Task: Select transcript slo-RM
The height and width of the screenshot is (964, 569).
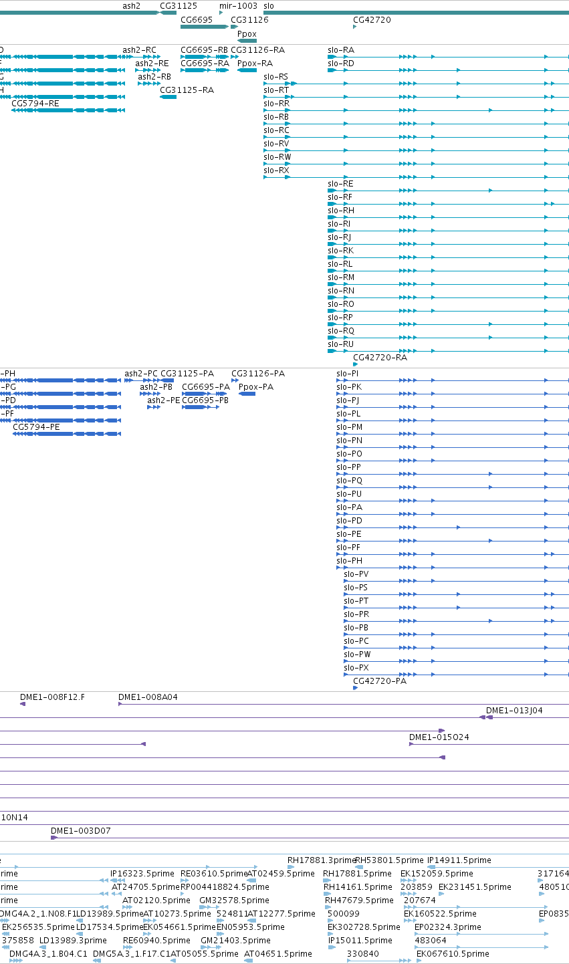Action: 341,277
